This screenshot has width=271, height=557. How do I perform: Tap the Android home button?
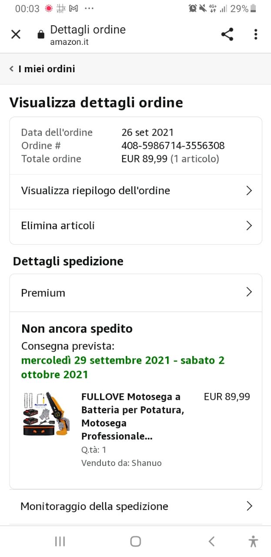pyautogui.click(x=136, y=541)
